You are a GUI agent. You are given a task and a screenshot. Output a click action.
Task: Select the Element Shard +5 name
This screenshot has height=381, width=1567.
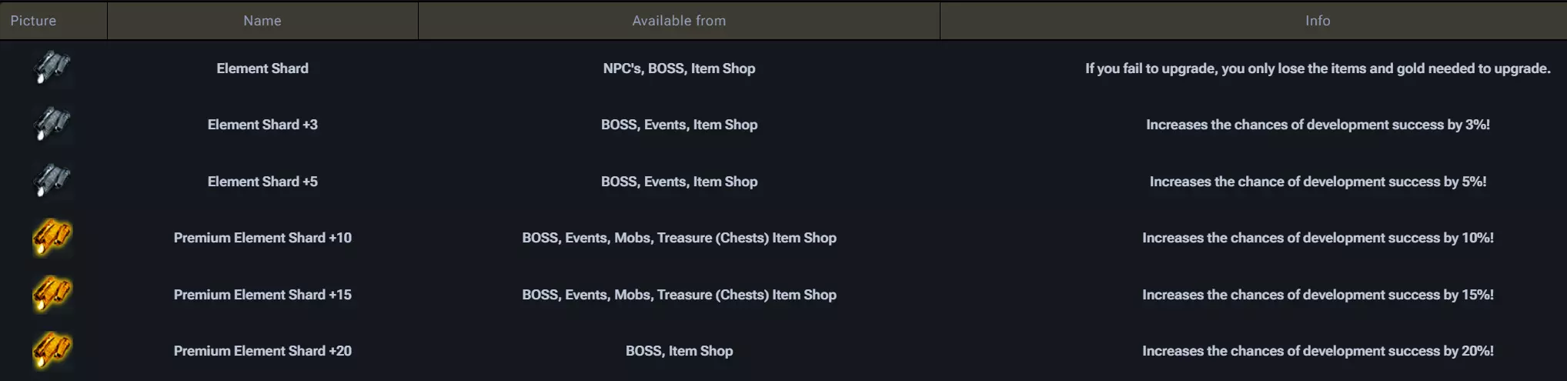262,182
